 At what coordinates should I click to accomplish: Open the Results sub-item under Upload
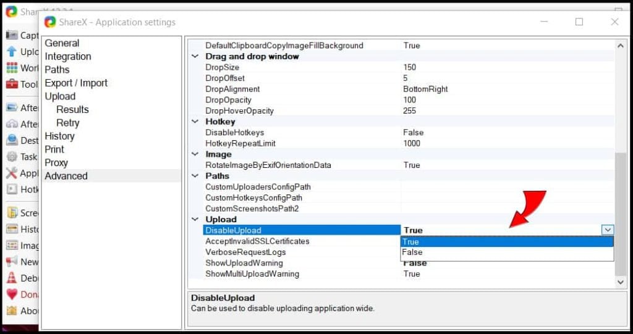coord(73,110)
